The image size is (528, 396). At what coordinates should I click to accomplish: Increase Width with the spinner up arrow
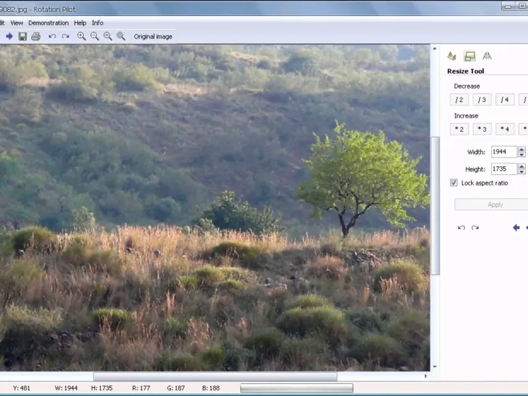pos(521,149)
